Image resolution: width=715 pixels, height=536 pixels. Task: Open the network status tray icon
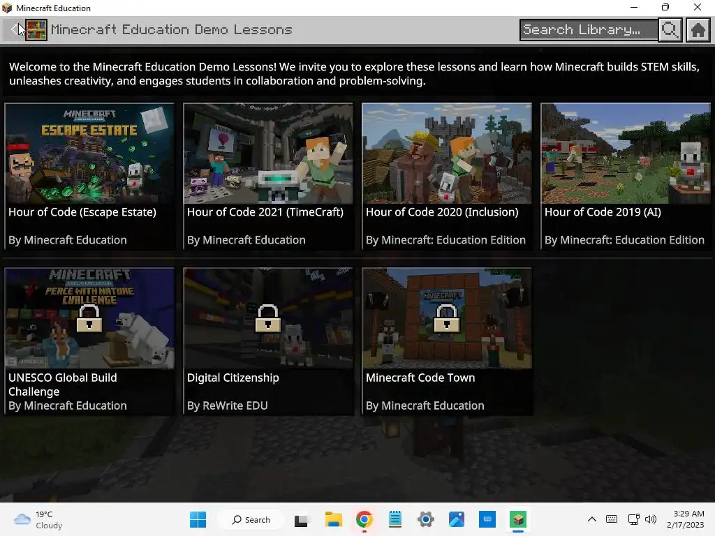(633, 519)
